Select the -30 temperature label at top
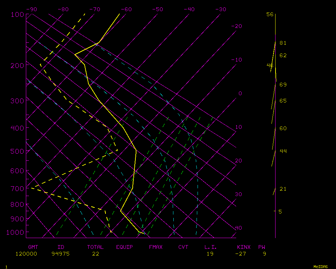This screenshot has height=269, width=336. click(220, 9)
